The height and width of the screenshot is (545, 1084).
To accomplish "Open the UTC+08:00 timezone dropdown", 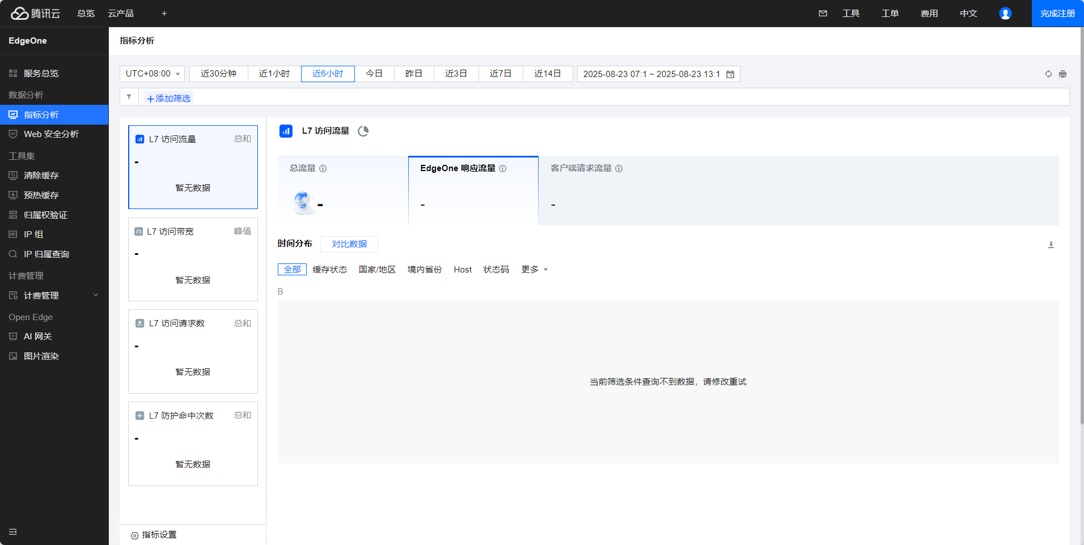I will (x=152, y=74).
